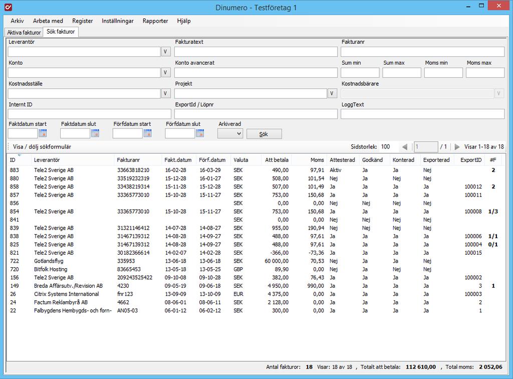Click the Dinumero app icon in title bar
513x379 pixels.
click(x=9, y=7)
